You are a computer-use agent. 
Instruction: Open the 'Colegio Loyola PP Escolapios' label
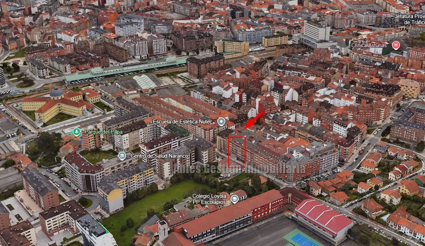pos(209,199)
